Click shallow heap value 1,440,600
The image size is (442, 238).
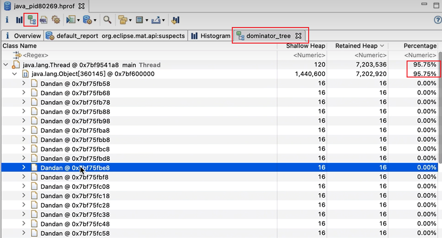310,74
